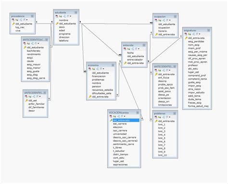Open the toolbar dropdown arrow in economia table
The height and width of the screenshot is (184, 228).
pyautogui.click(x=103, y=69)
